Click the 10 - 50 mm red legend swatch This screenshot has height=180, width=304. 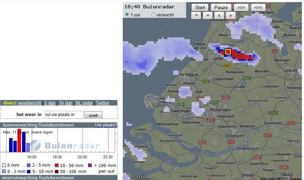coord(57,165)
